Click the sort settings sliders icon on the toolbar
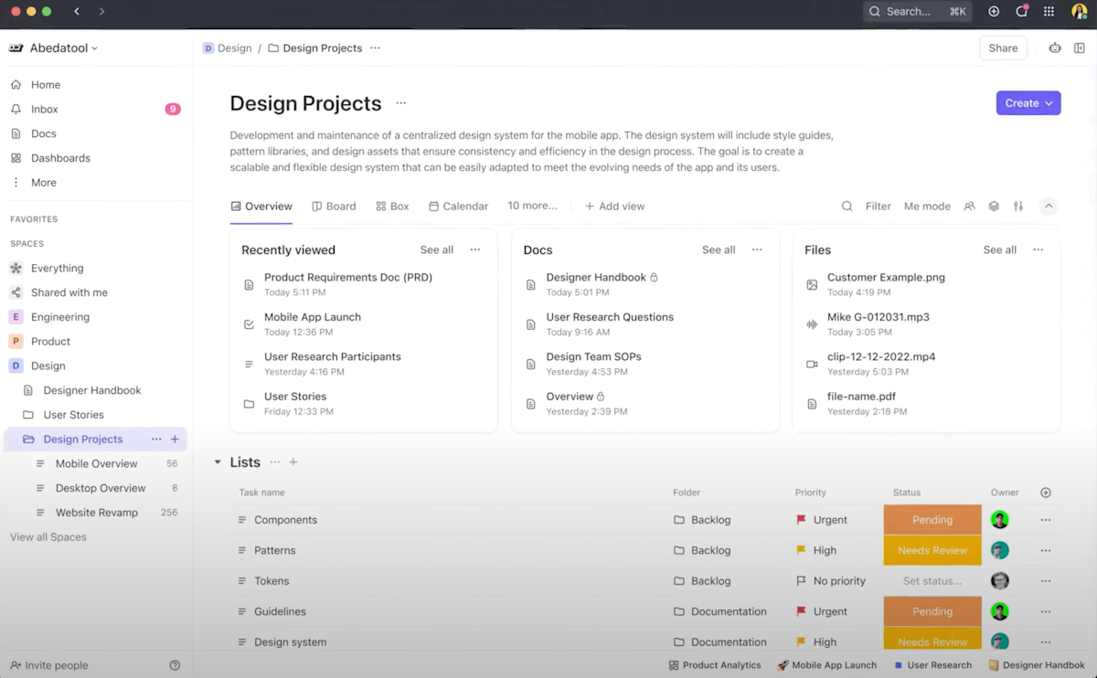The image size is (1097, 678). (x=1017, y=206)
